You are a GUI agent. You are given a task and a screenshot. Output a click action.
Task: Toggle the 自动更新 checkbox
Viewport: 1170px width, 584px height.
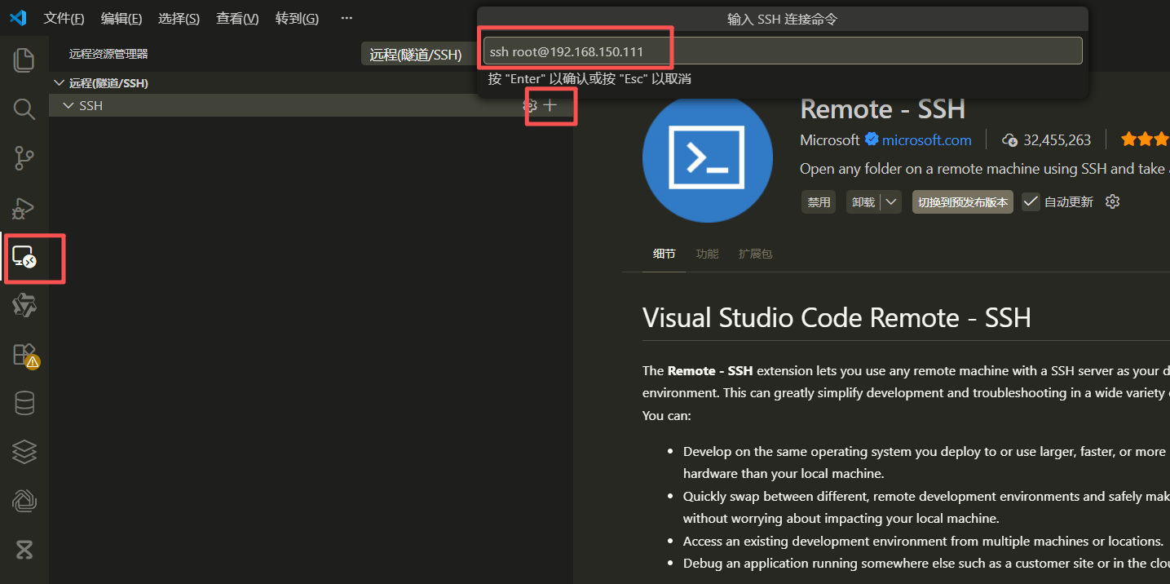coord(1031,202)
